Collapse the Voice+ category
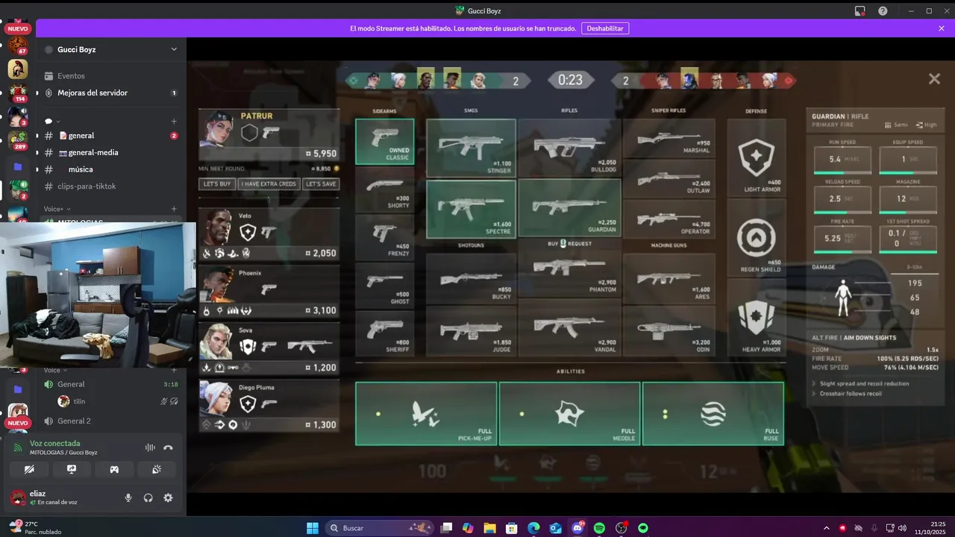 click(x=57, y=209)
